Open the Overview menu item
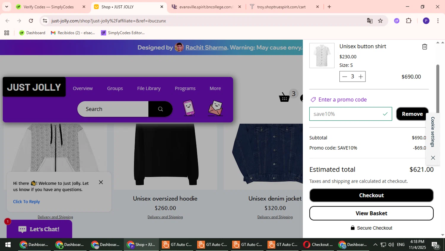Viewport: 445px width, 251px height. (83, 88)
